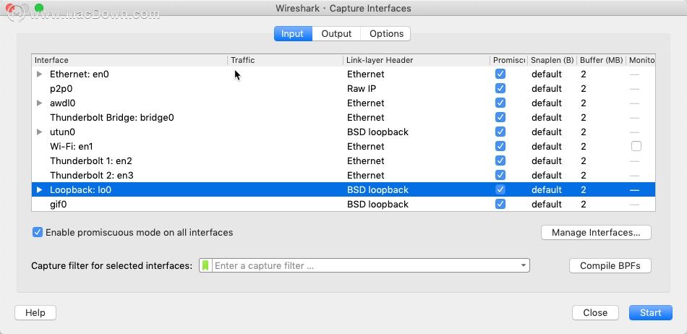Click the Buffer (MB) column header
The height and width of the screenshot is (334, 687).
601,60
